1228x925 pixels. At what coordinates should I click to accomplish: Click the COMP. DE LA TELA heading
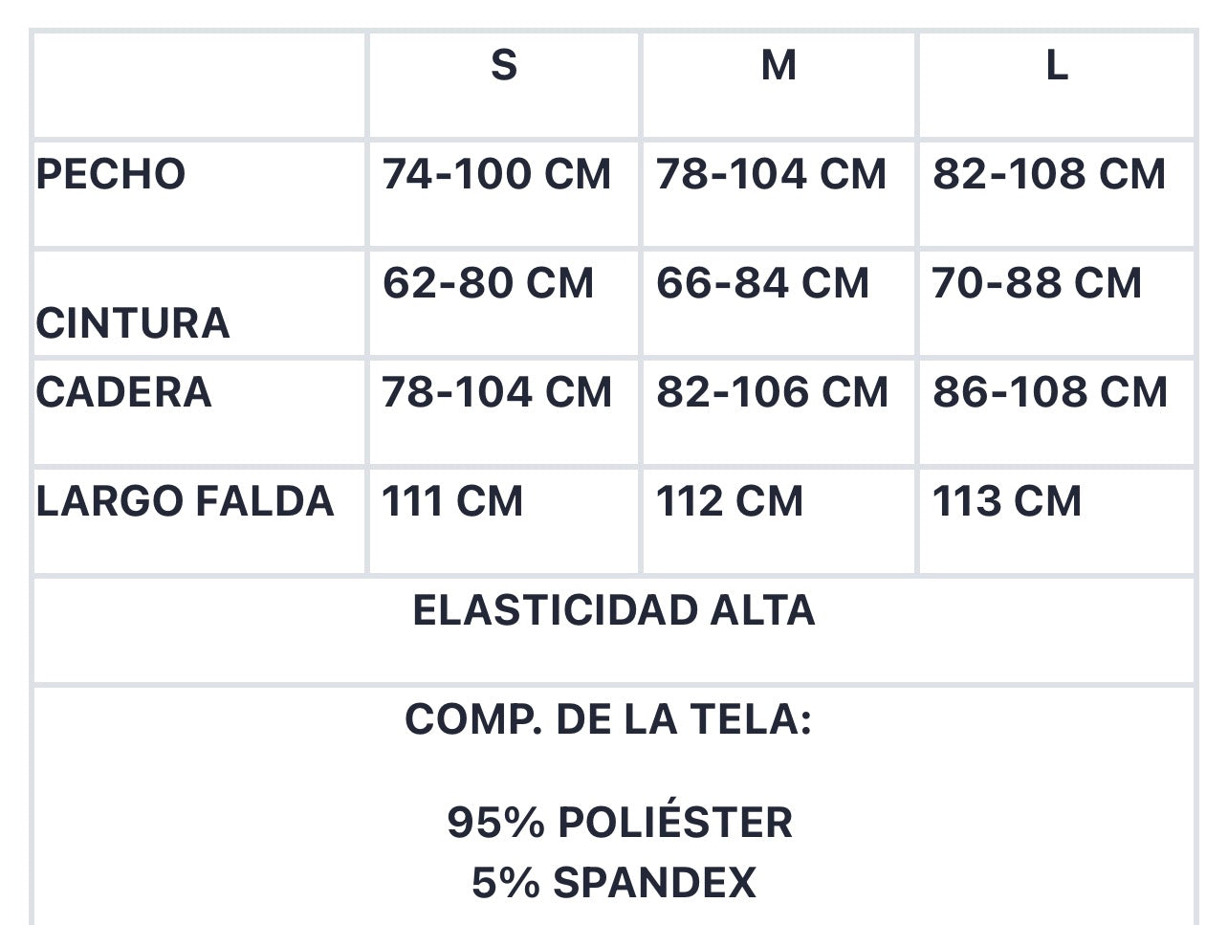click(608, 719)
